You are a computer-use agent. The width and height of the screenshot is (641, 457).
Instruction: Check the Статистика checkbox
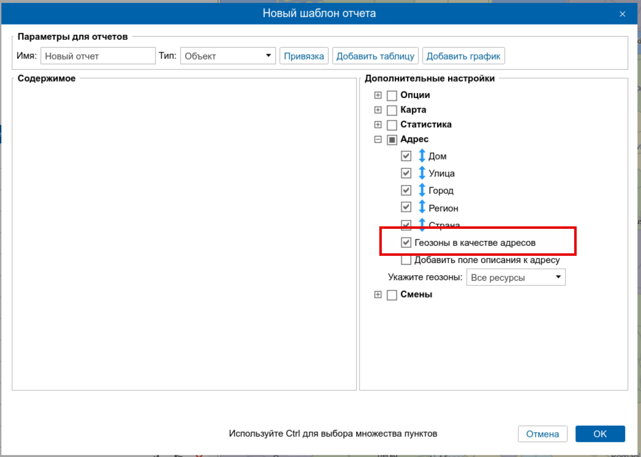392,125
